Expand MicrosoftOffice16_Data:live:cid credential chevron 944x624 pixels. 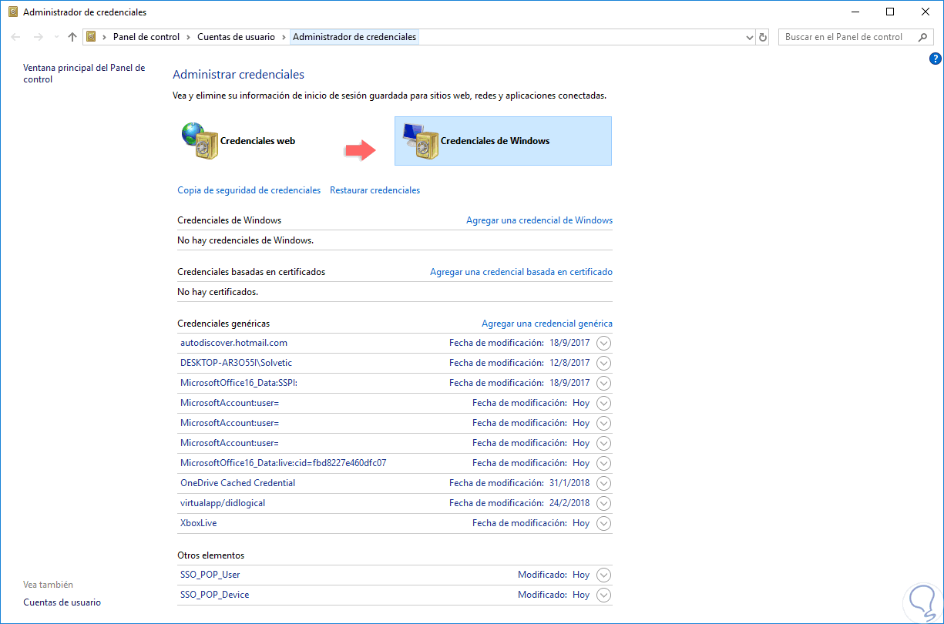point(604,463)
